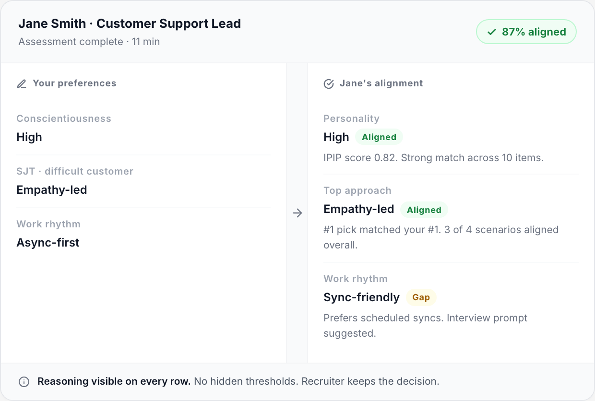Click the pencil icon beside Your preferences
Screen dimensions: 595x401
coord(22,83)
